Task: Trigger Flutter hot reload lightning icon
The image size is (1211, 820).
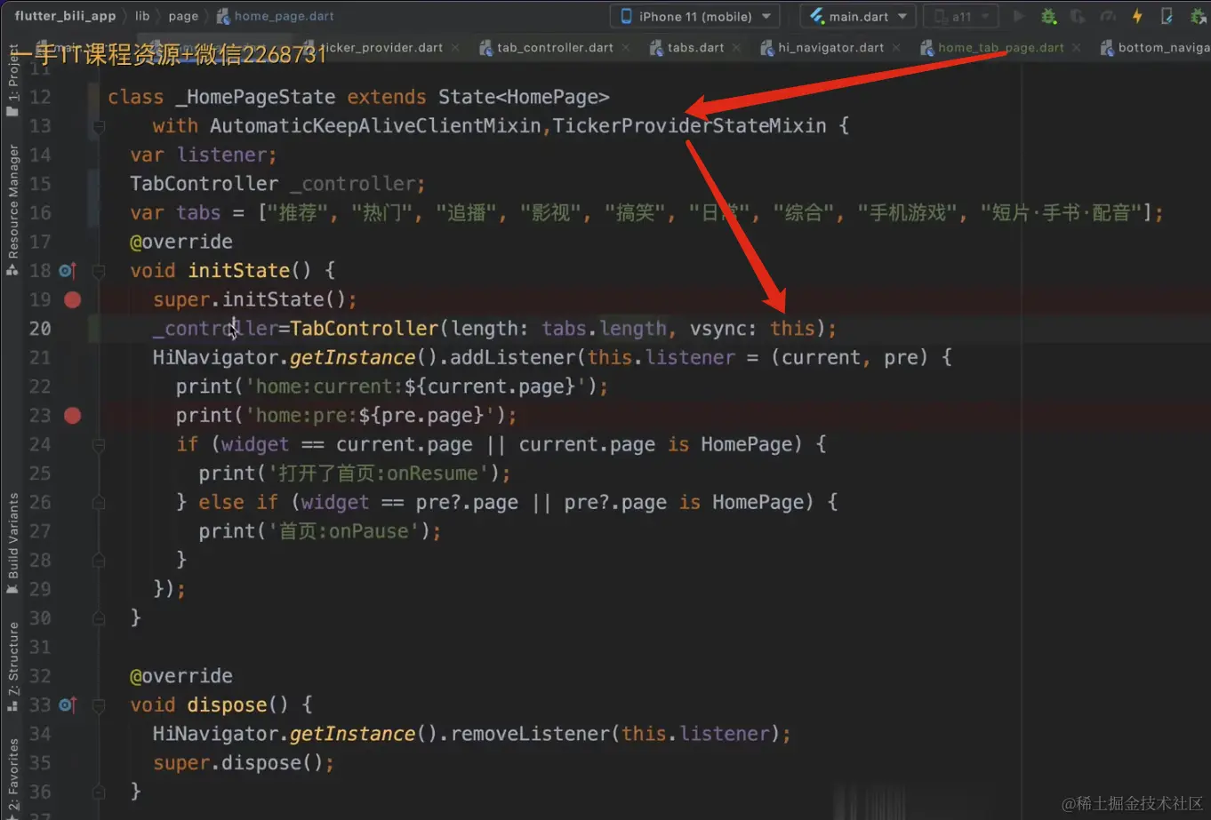Action: point(1137,16)
